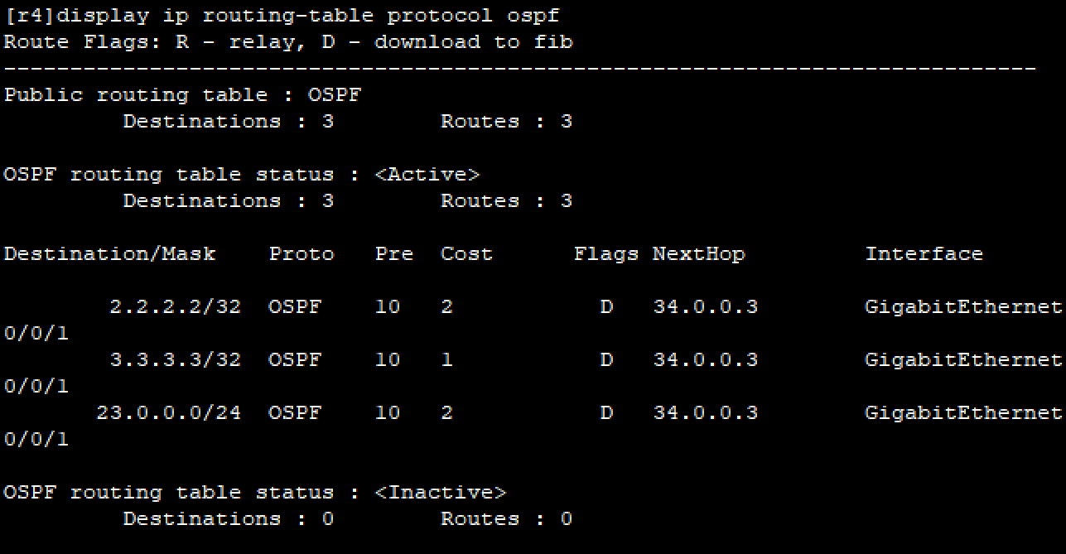Click the Flags column header
This screenshot has width=1066, height=554.
coord(606,254)
